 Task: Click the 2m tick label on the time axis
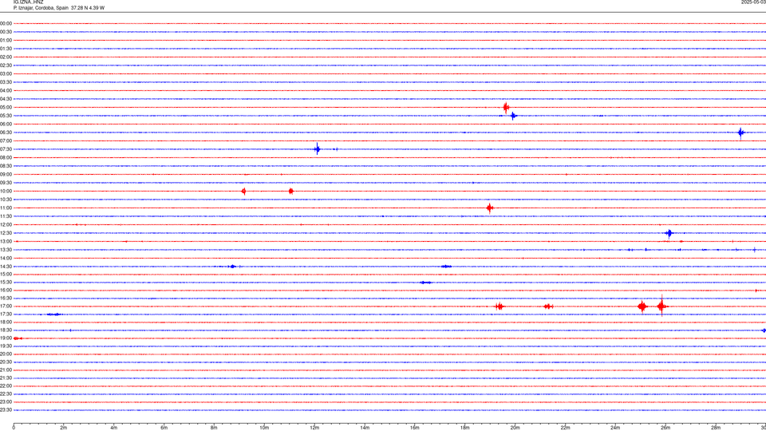(64, 428)
